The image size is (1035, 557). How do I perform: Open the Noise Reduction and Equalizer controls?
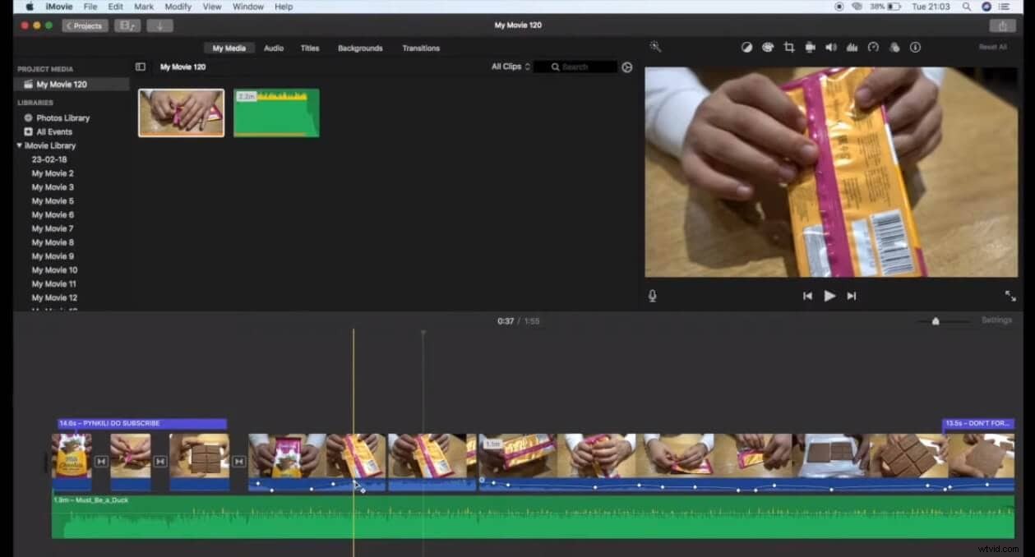click(852, 47)
